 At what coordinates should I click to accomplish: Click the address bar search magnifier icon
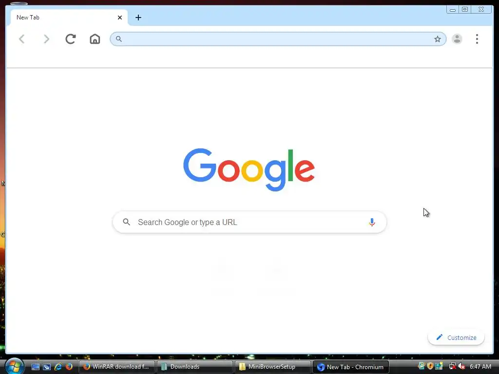point(119,39)
